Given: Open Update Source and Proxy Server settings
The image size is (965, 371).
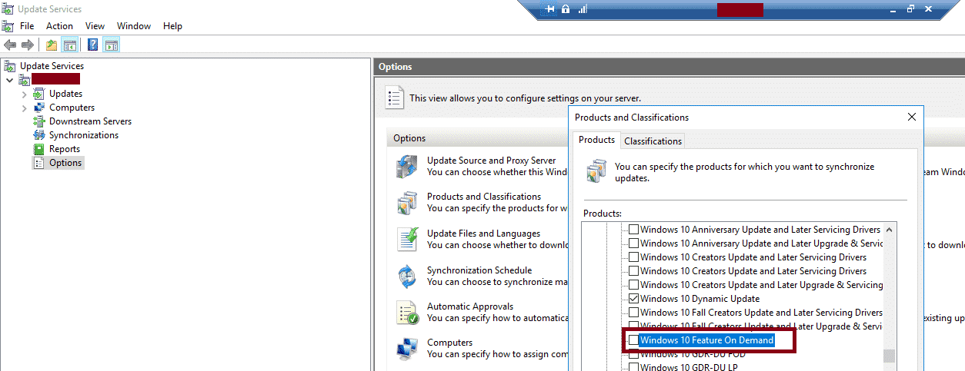Looking at the screenshot, I should click(x=492, y=161).
